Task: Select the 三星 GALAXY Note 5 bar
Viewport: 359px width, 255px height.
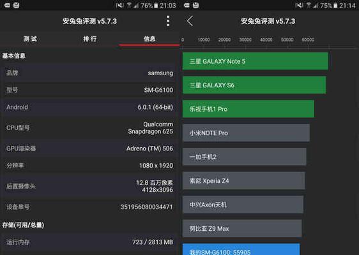Action: (x=256, y=61)
